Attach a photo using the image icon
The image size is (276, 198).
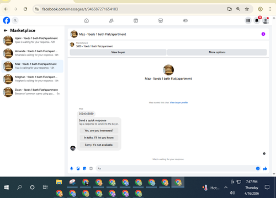point(78,168)
